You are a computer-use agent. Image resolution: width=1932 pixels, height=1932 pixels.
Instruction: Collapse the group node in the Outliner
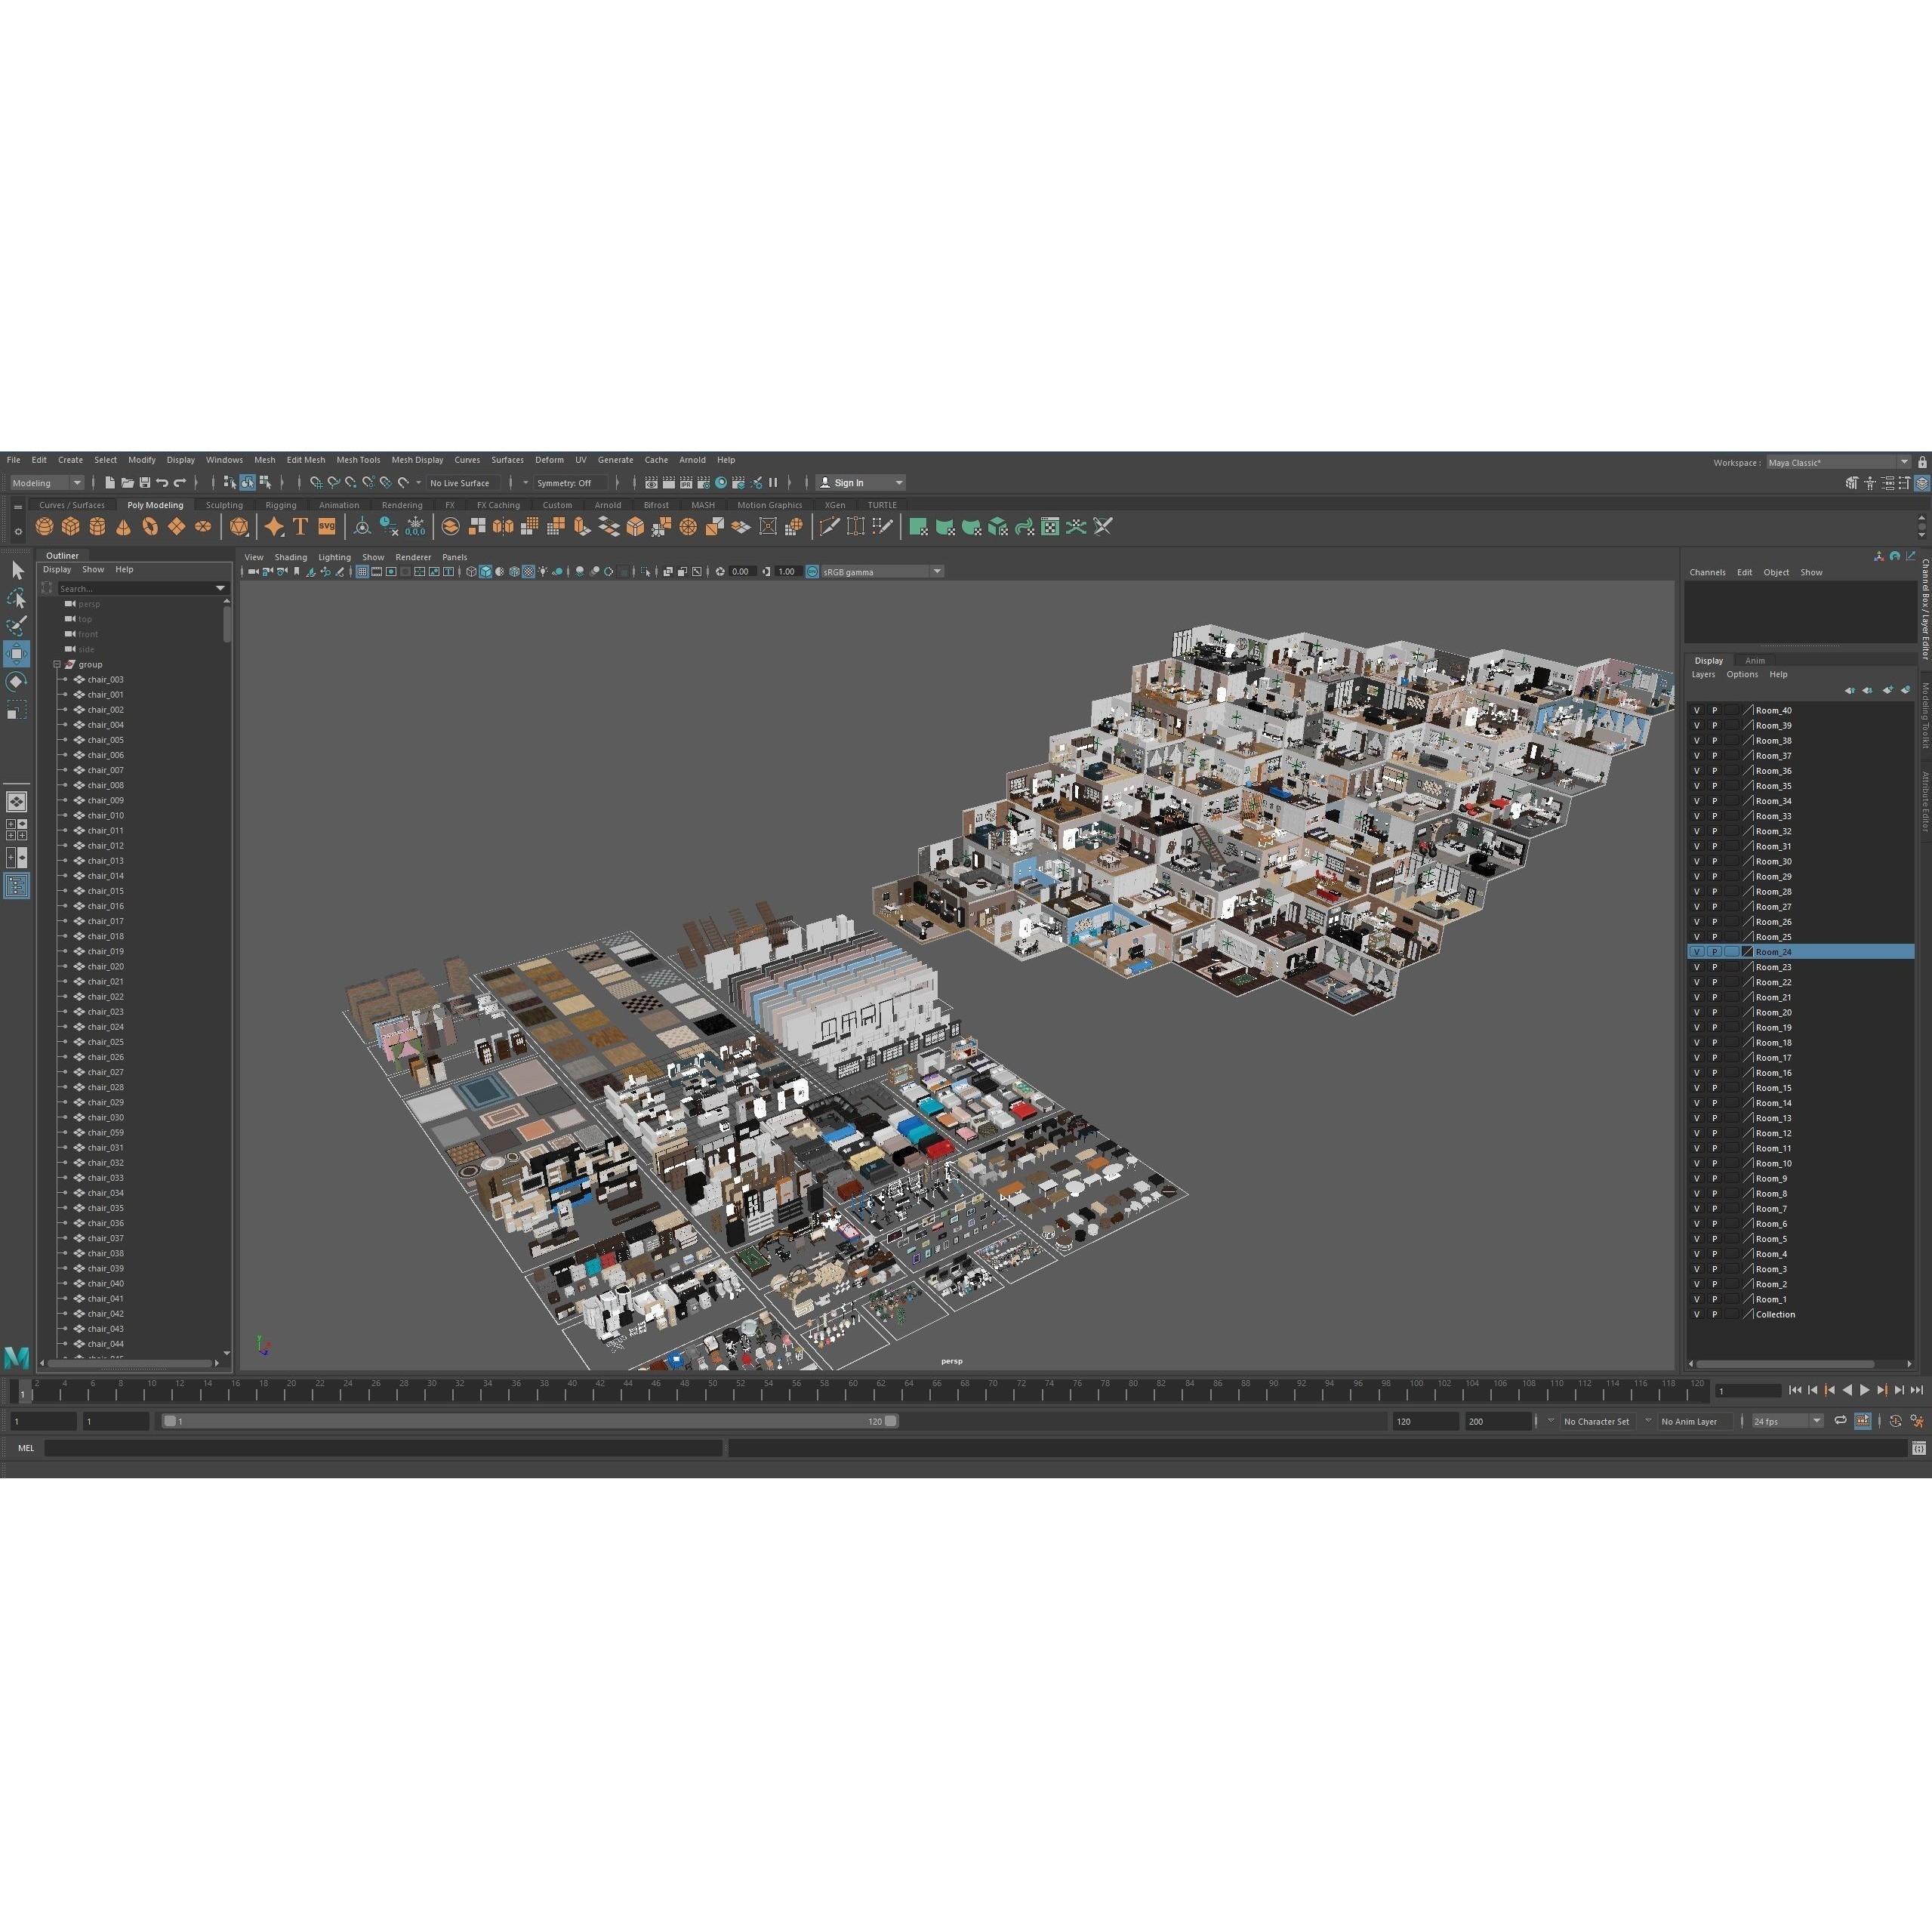point(57,664)
